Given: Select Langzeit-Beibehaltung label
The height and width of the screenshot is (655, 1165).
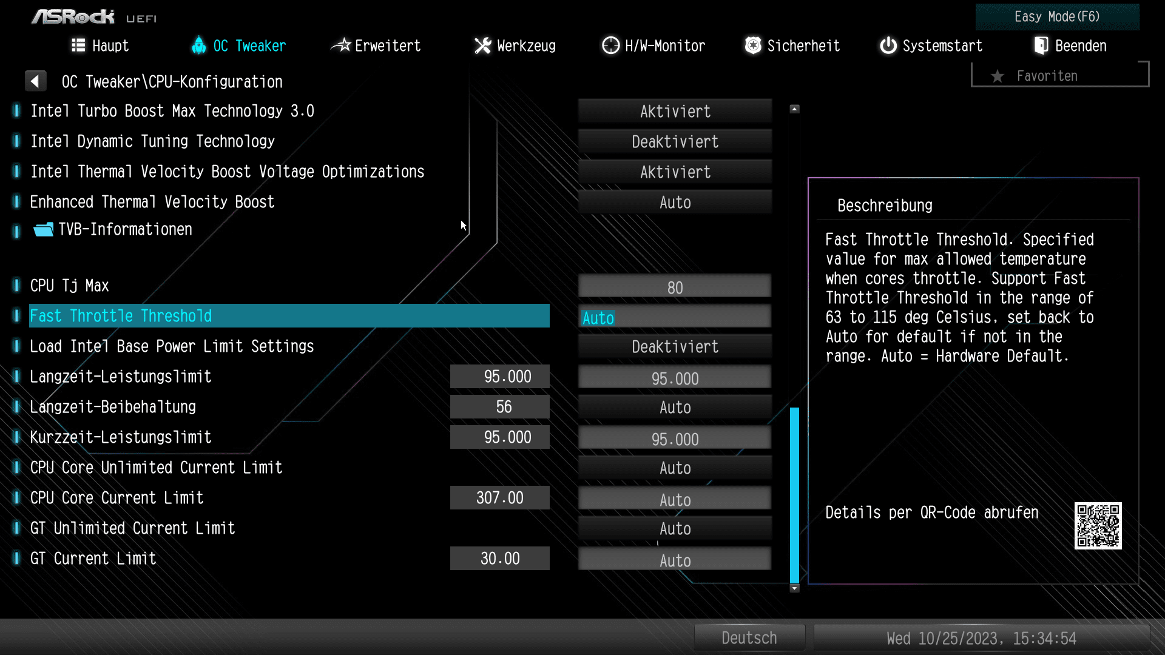Looking at the screenshot, I should (113, 407).
